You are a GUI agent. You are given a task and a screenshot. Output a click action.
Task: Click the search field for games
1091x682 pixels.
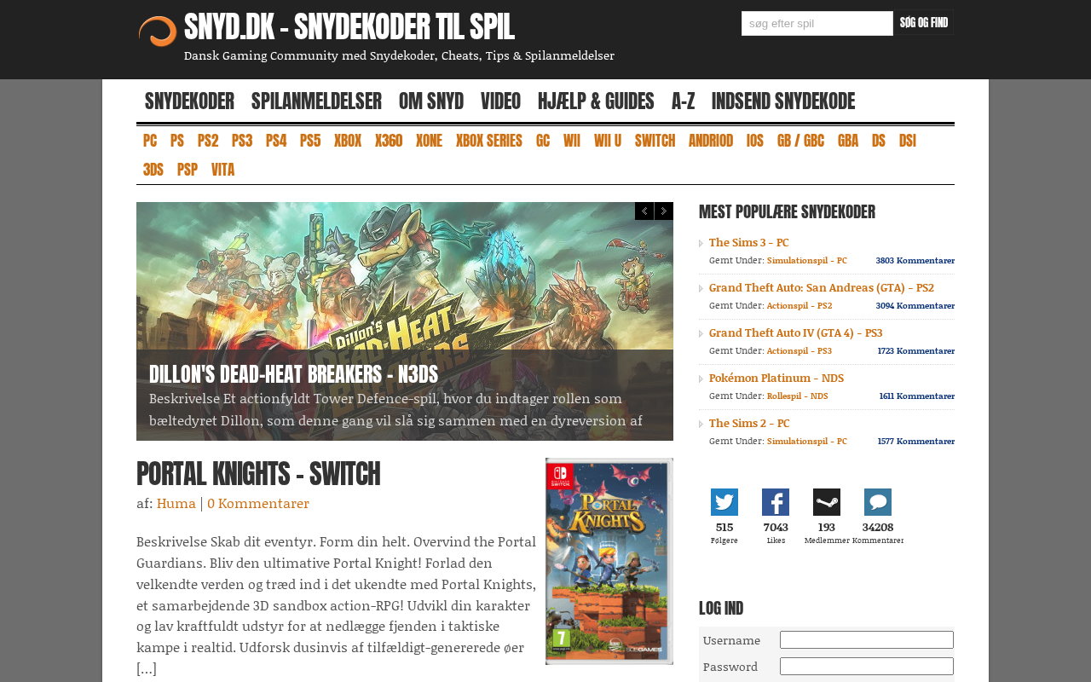[817, 23]
